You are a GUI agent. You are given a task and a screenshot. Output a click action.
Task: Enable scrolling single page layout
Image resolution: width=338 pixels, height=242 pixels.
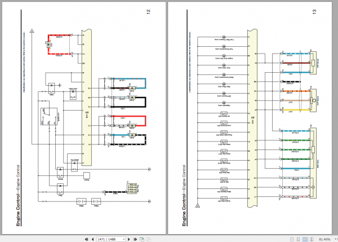point(298,239)
